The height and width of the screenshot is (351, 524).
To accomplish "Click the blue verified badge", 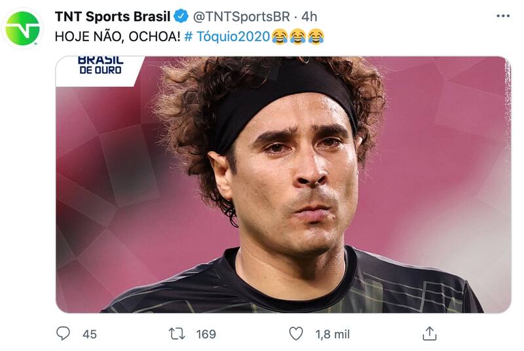I will pos(182,16).
